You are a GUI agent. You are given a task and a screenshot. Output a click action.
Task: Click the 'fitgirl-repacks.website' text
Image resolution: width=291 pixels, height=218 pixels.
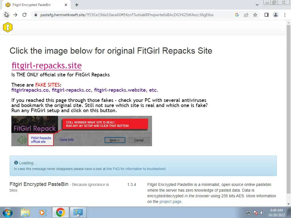(120, 90)
